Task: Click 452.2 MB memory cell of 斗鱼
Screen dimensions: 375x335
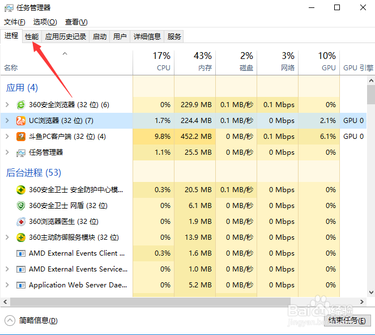Action: pos(196,137)
